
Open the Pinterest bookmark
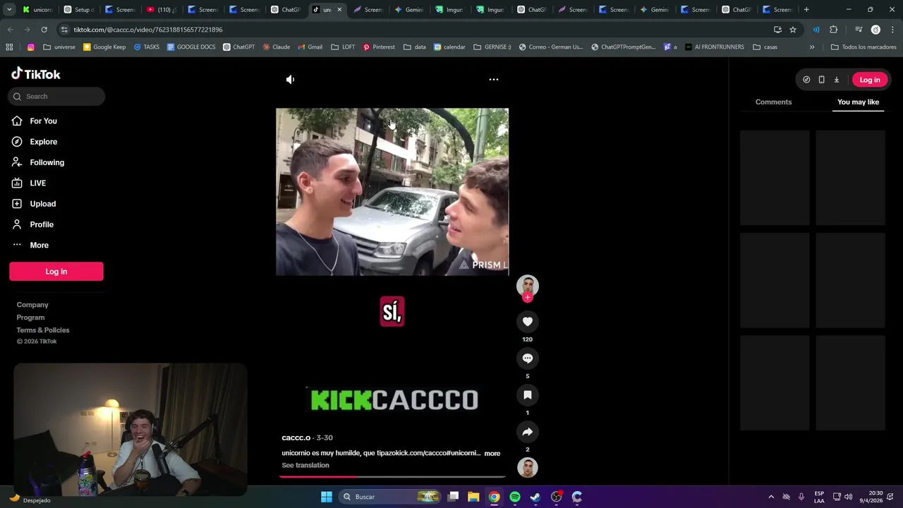[x=379, y=47]
